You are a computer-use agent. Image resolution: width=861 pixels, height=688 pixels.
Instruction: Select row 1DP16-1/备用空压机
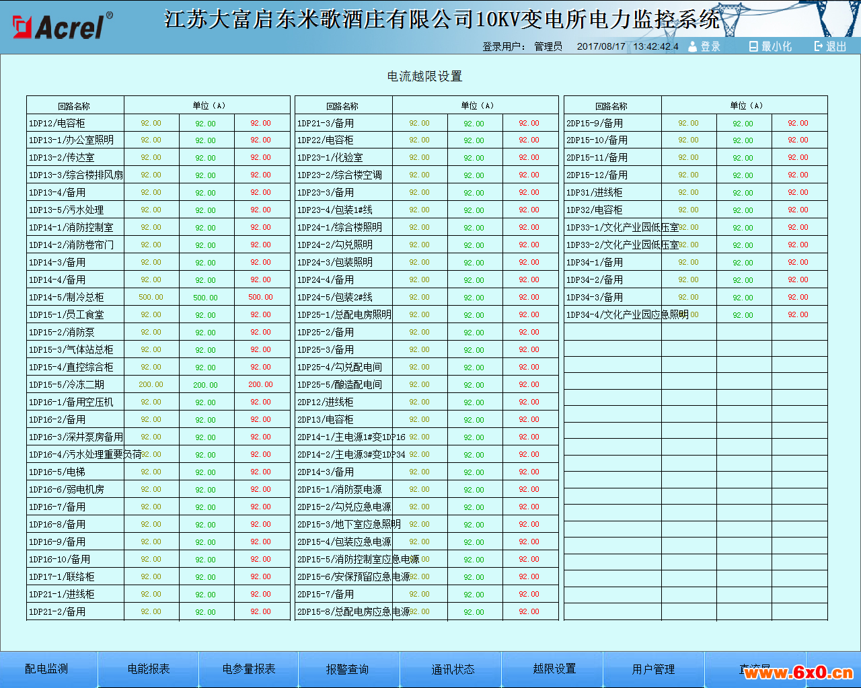click(x=158, y=402)
